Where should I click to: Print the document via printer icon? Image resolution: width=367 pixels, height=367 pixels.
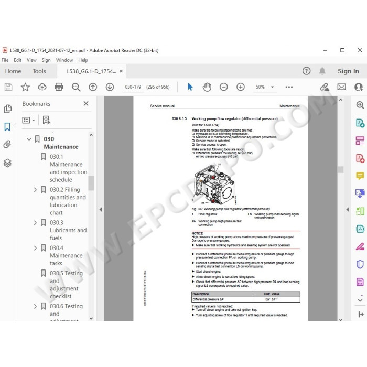point(59,87)
